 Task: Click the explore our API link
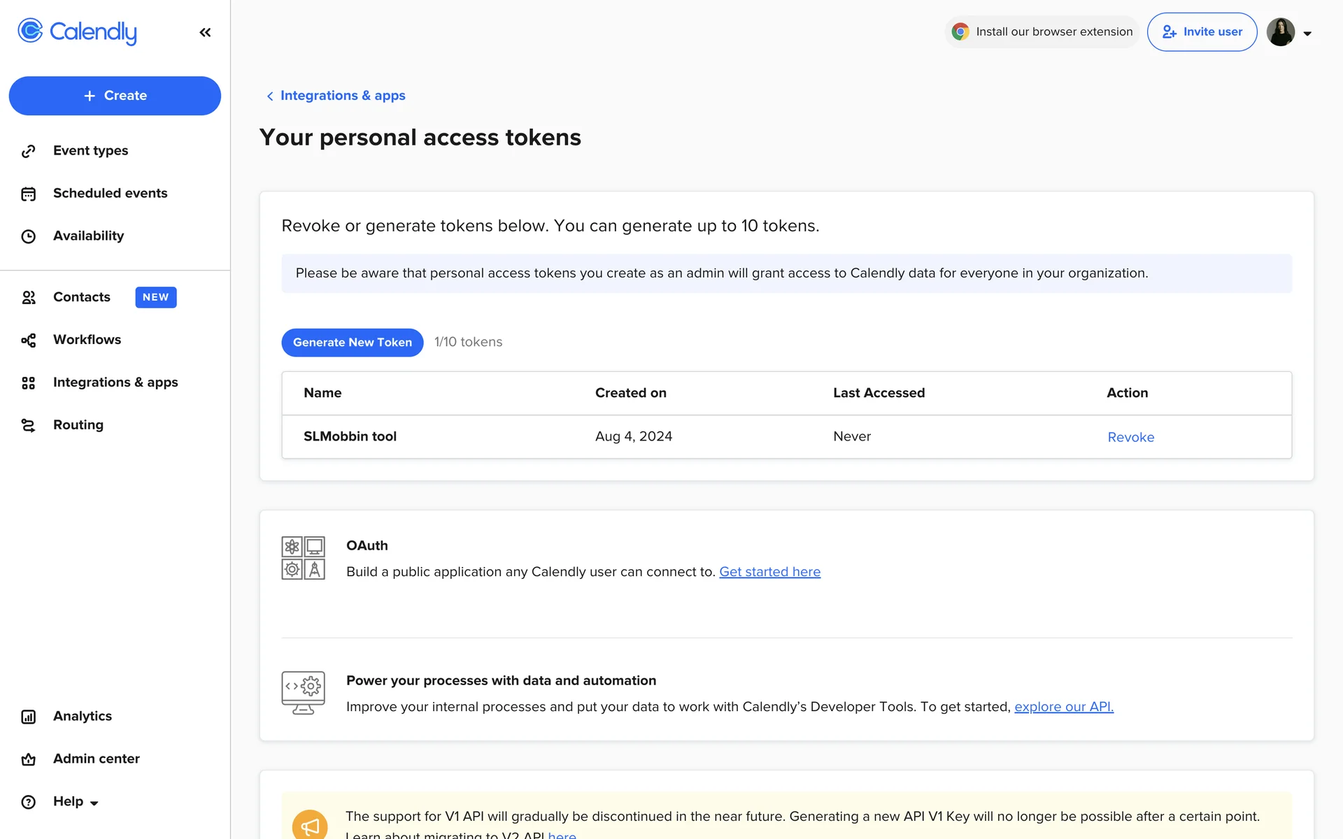point(1063,707)
